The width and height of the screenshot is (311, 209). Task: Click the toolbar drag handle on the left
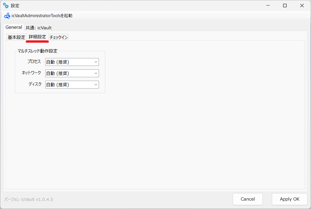pyautogui.click(x=1, y=16)
